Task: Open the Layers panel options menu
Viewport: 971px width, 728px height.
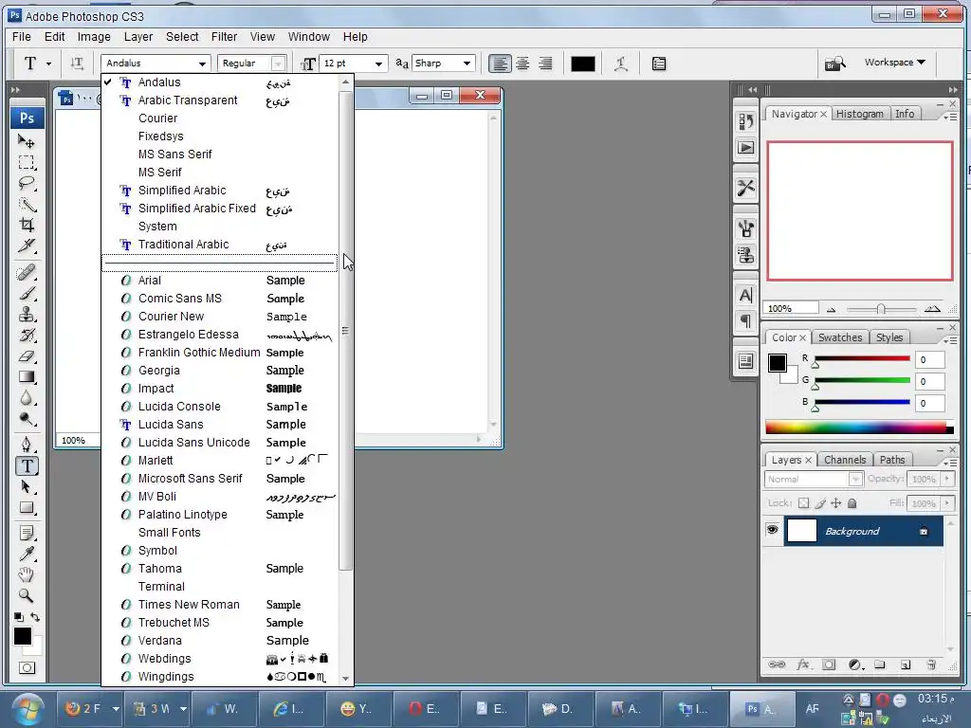Action: click(x=950, y=463)
